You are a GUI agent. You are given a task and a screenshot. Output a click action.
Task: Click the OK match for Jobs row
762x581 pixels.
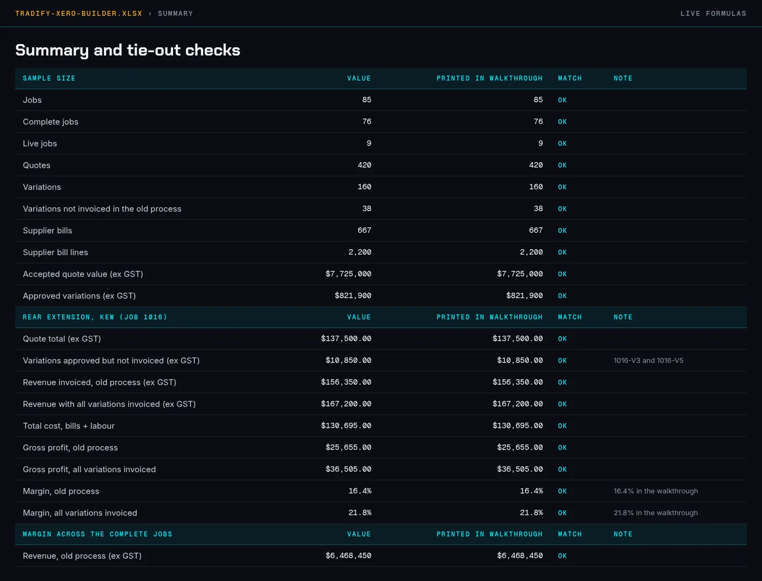pos(562,100)
